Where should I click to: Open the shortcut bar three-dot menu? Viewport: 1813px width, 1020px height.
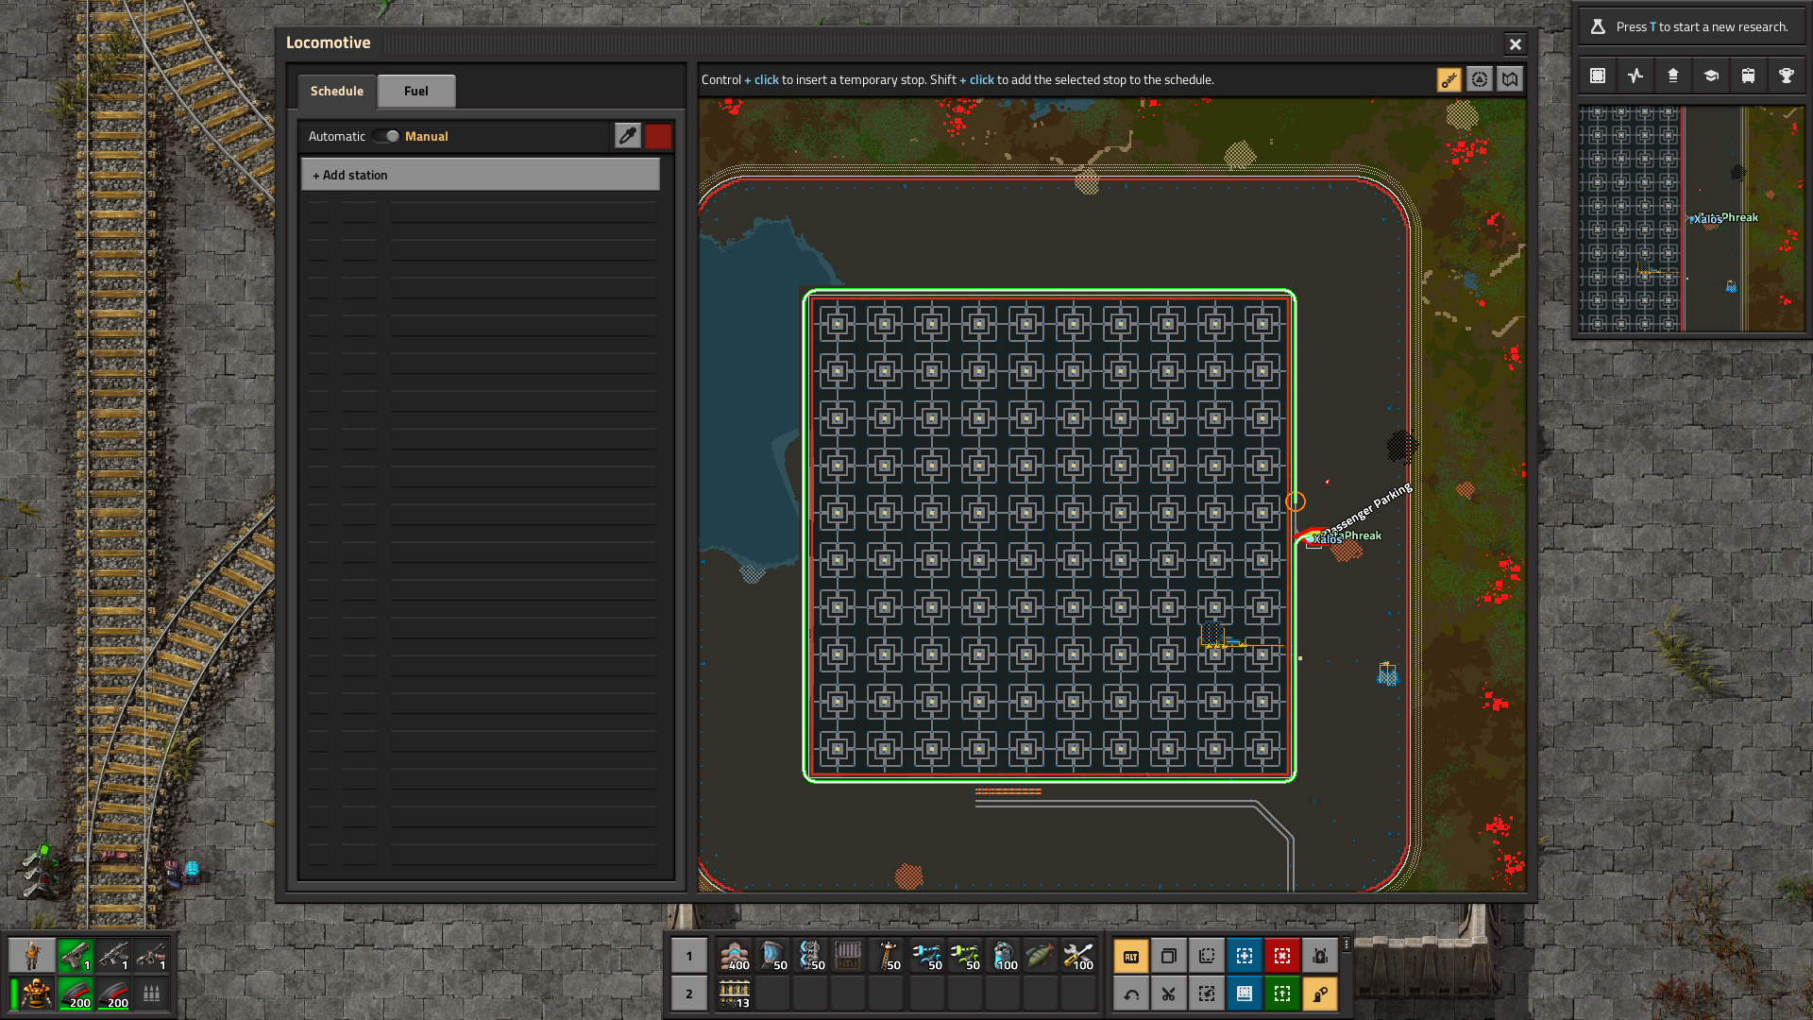1346,944
